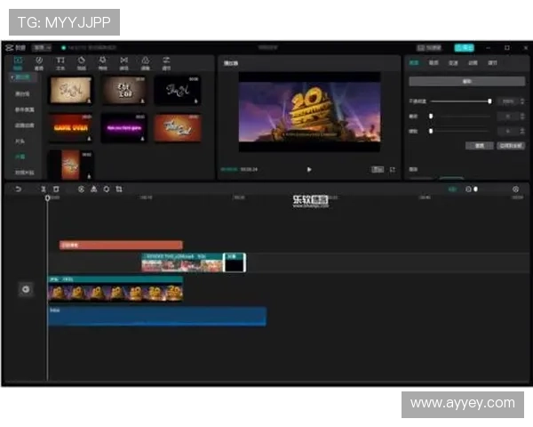Download the beige parchment The End template

pyautogui.click(x=89, y=101)
